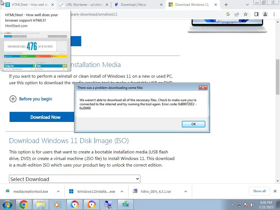Close the file.io tab

[x=161, y=5]
